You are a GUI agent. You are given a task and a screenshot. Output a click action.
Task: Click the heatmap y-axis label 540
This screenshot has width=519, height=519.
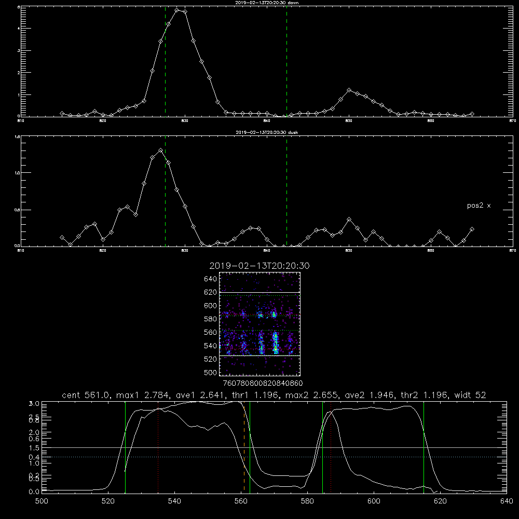(x=211, y=346)
